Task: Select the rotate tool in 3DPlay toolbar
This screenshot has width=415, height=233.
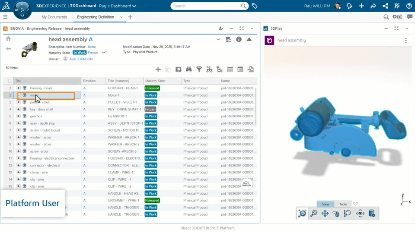Action: [336, 214]
